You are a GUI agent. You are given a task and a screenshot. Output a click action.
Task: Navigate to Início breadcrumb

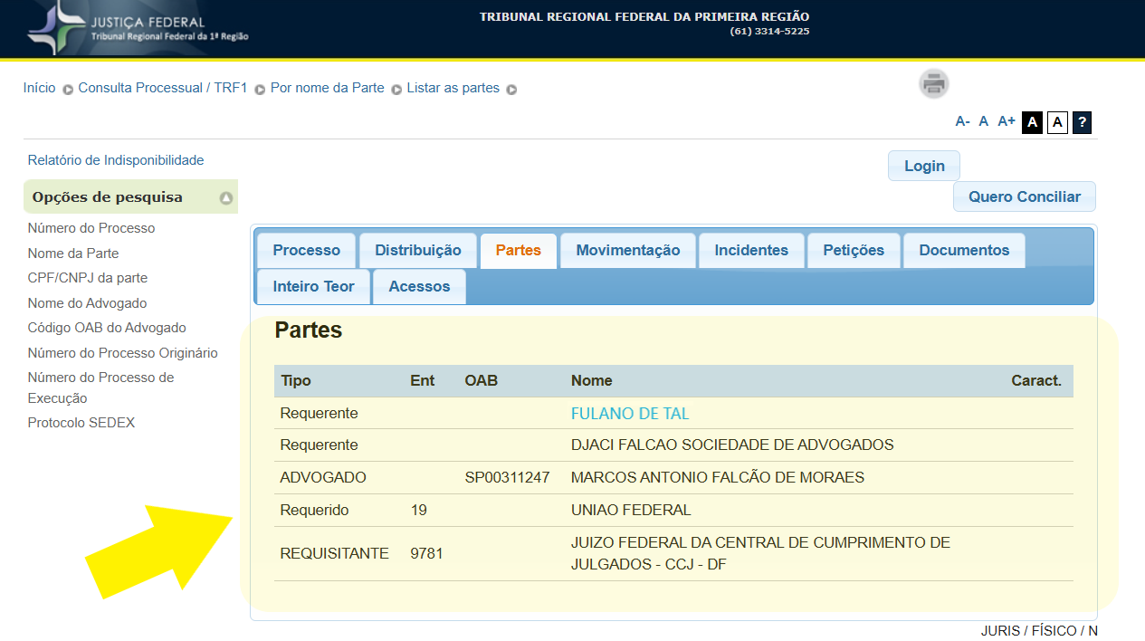pos(39,88)
